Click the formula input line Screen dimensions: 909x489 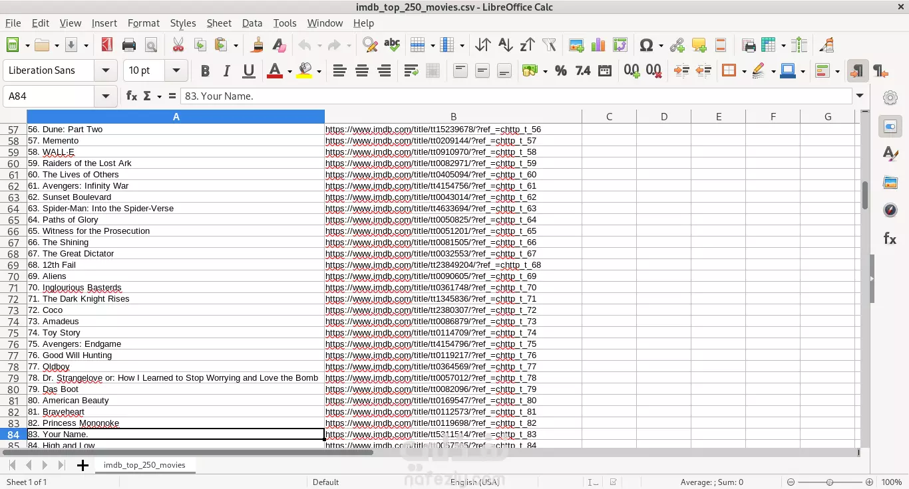517,96
